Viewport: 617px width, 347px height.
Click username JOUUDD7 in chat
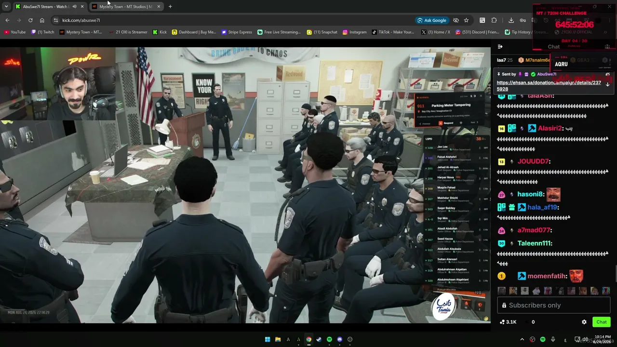point(533,161)
